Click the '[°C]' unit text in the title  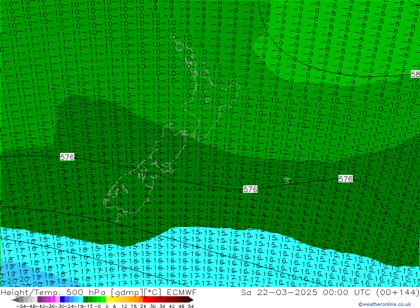(x=153, y=292)
